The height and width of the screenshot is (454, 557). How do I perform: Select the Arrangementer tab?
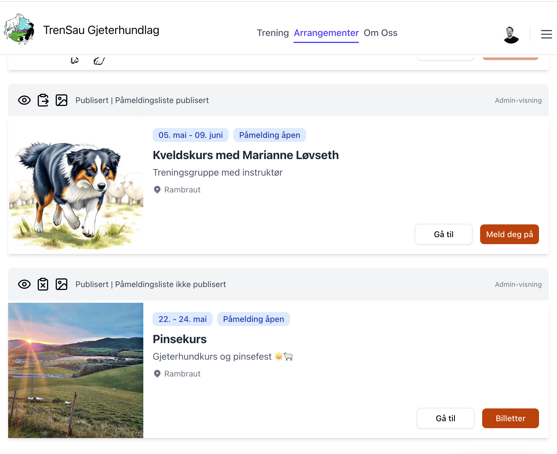(326, 33)
